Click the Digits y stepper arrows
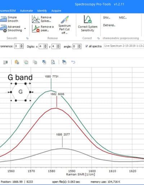The image size is (144, 185). [58, 46]
